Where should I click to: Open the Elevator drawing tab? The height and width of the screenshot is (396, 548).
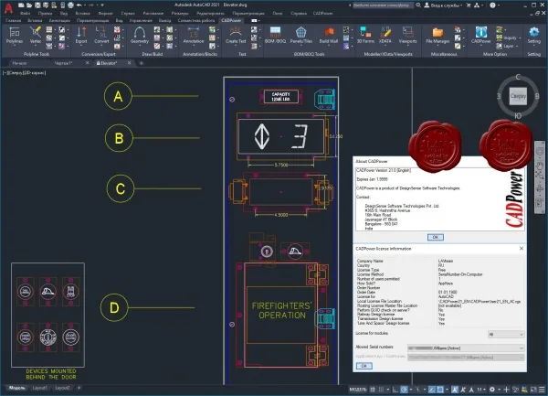pos(109,63)
